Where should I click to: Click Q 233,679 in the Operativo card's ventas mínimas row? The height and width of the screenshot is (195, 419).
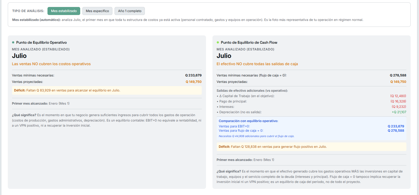pos(193,75)
